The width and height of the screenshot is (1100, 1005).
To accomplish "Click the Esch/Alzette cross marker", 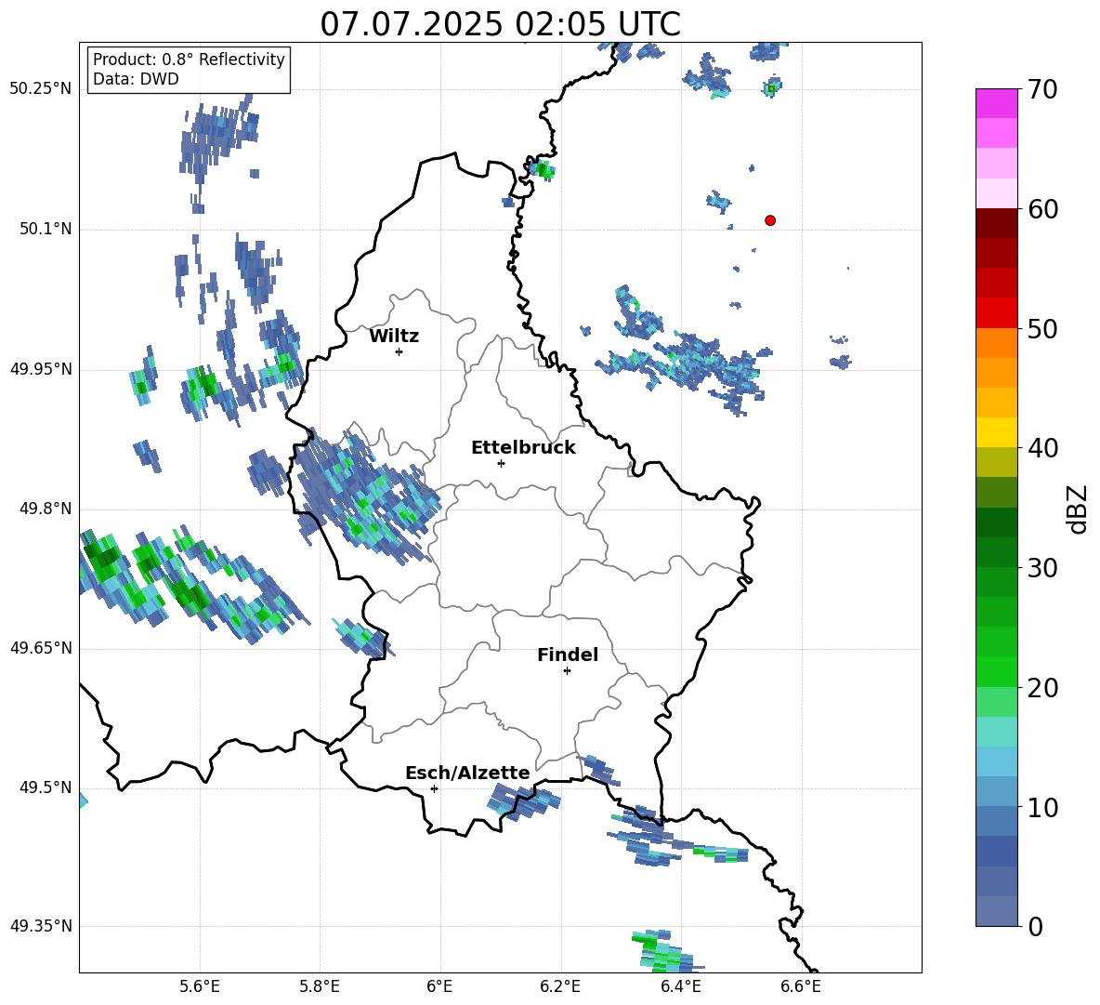I will pyautogui.click(x=434, y=788).
